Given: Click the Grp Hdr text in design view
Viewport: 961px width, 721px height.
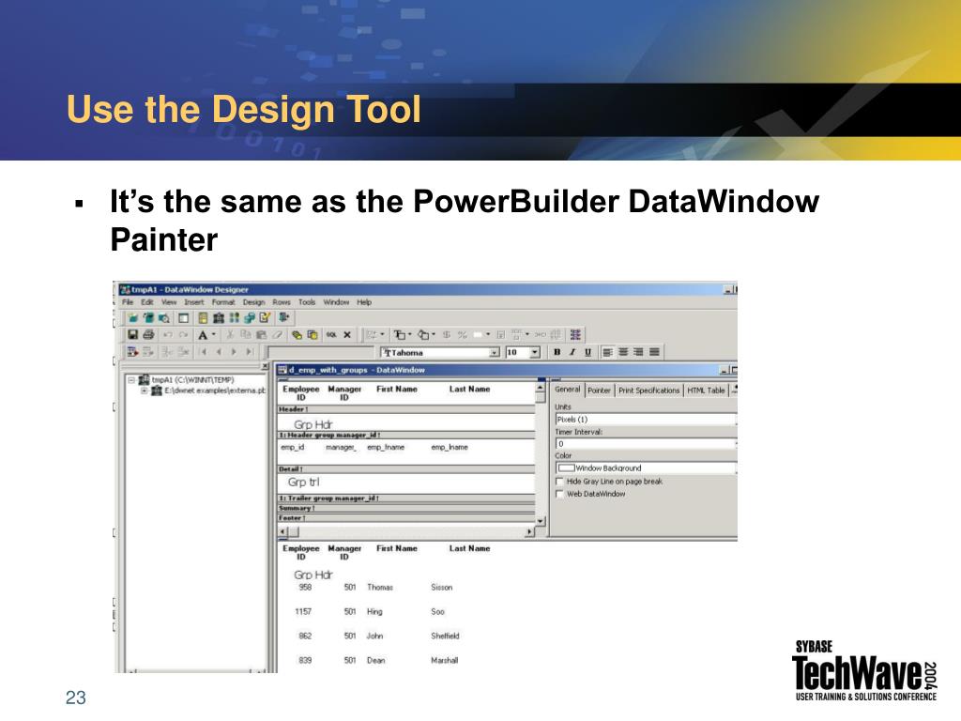Looking at the screenshot, I should [x=313, y=424].
